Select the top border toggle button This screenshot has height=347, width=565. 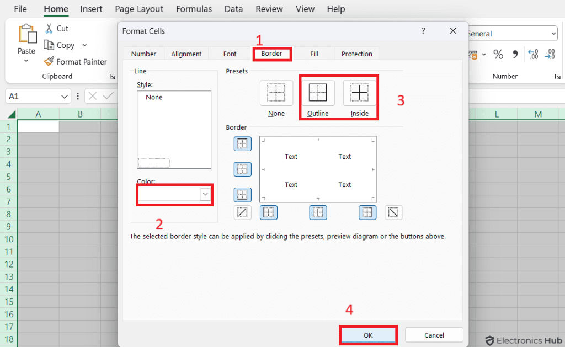[x=243, y=143]
